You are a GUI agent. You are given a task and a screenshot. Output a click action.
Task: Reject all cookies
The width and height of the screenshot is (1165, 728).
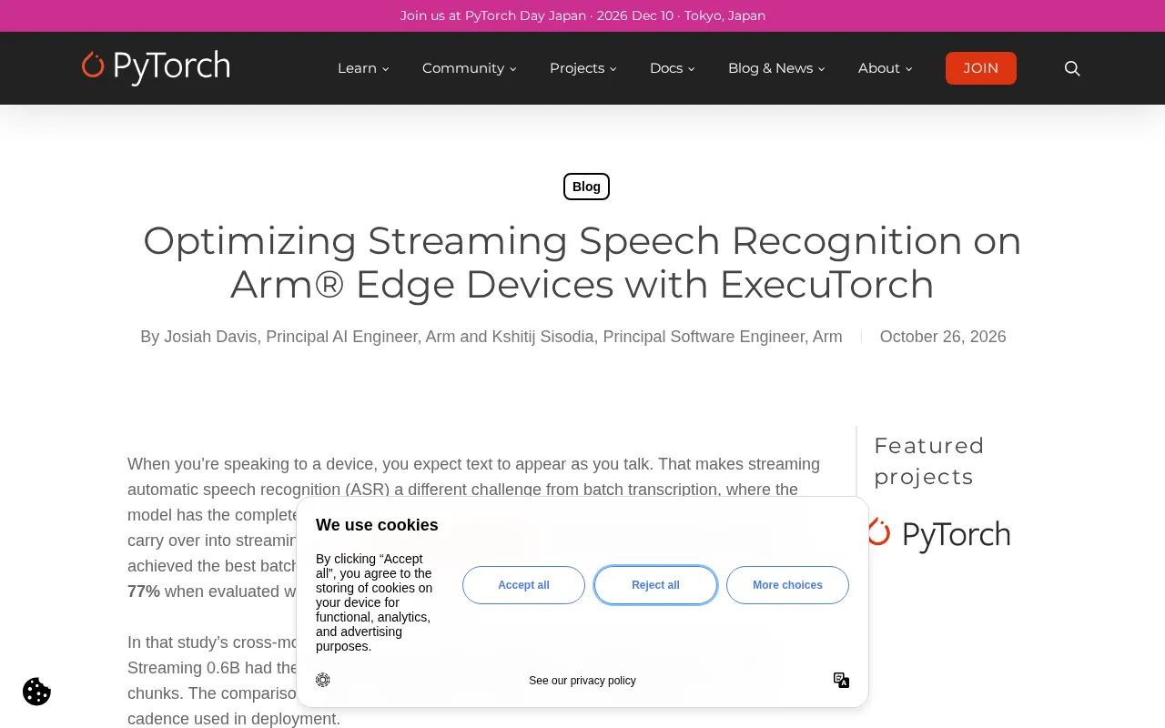tap(655, 585)
